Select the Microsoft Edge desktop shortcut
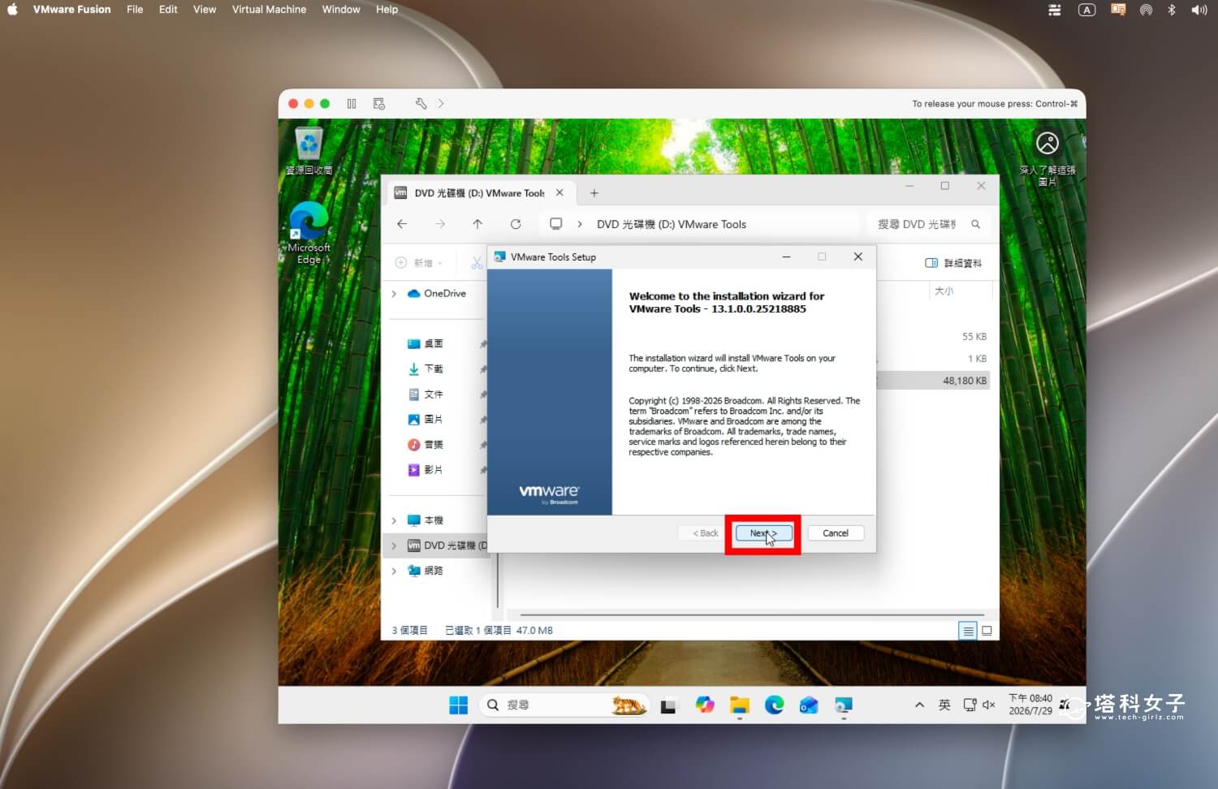Image resolution: width=1218 pixels, height=789 pixels. coord(309,233)
